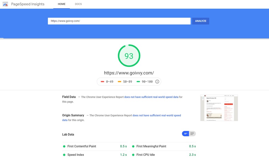Image resolution: width=269 pixels, height=158 pixels.
Task: Click the orange 50-89 legend entry
Action: (x=125, y=82)
